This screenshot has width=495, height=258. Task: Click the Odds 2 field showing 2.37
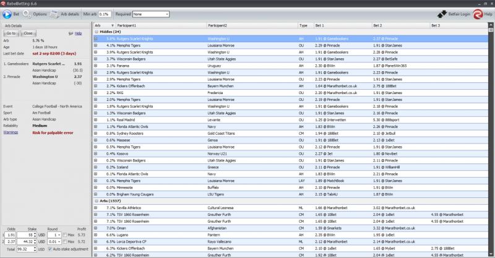10,241
